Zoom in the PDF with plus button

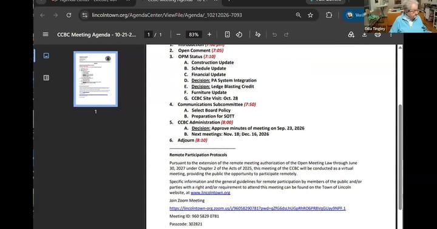coord(209,35)
